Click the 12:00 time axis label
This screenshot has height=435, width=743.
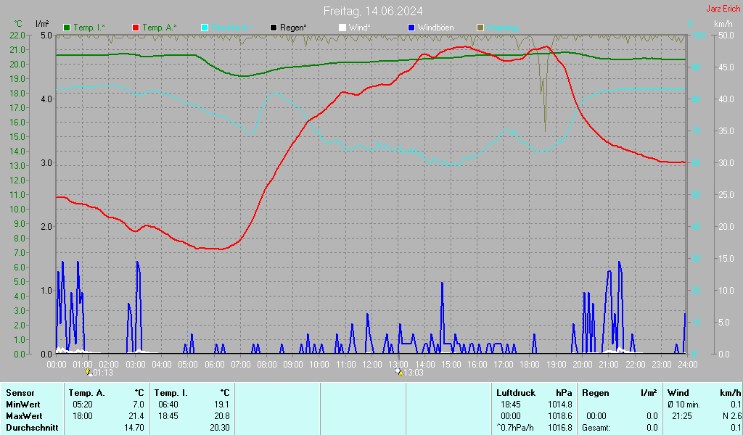click(371, 364)
